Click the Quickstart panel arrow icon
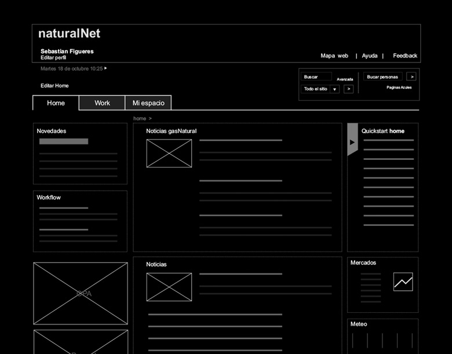The height and width of the screenshot is (354, 452). tap(352, 142)
